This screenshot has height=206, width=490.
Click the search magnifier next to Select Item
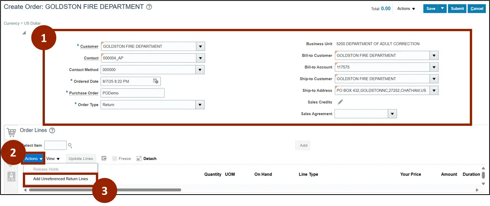coord(70,145)
